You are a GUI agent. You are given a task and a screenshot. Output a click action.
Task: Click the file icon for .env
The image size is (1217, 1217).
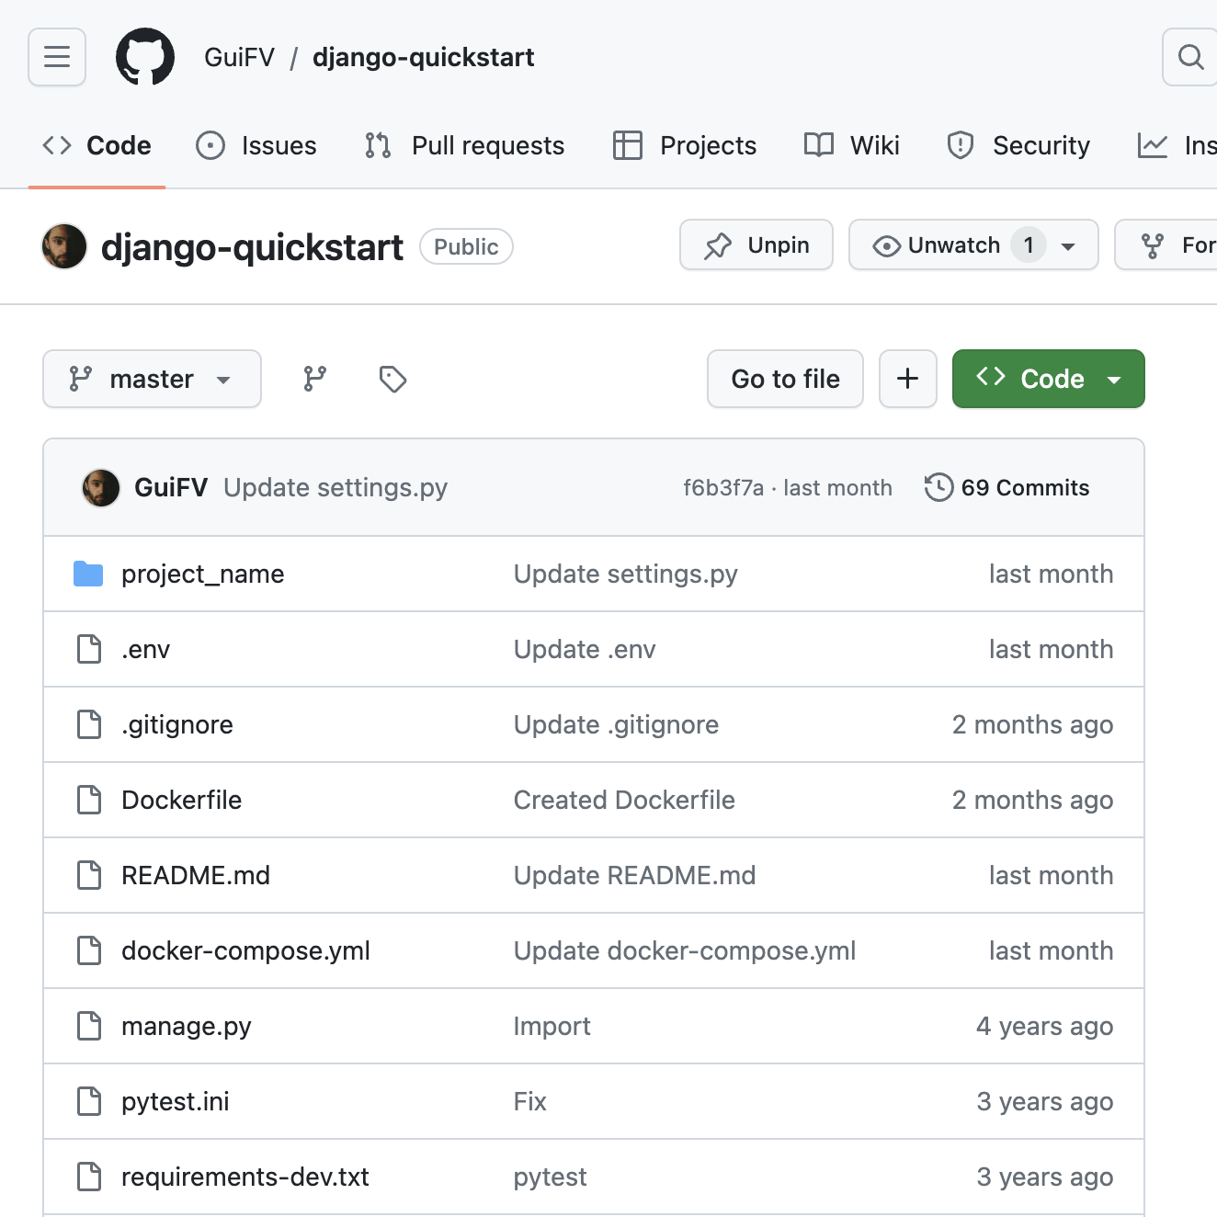point(89,649)
